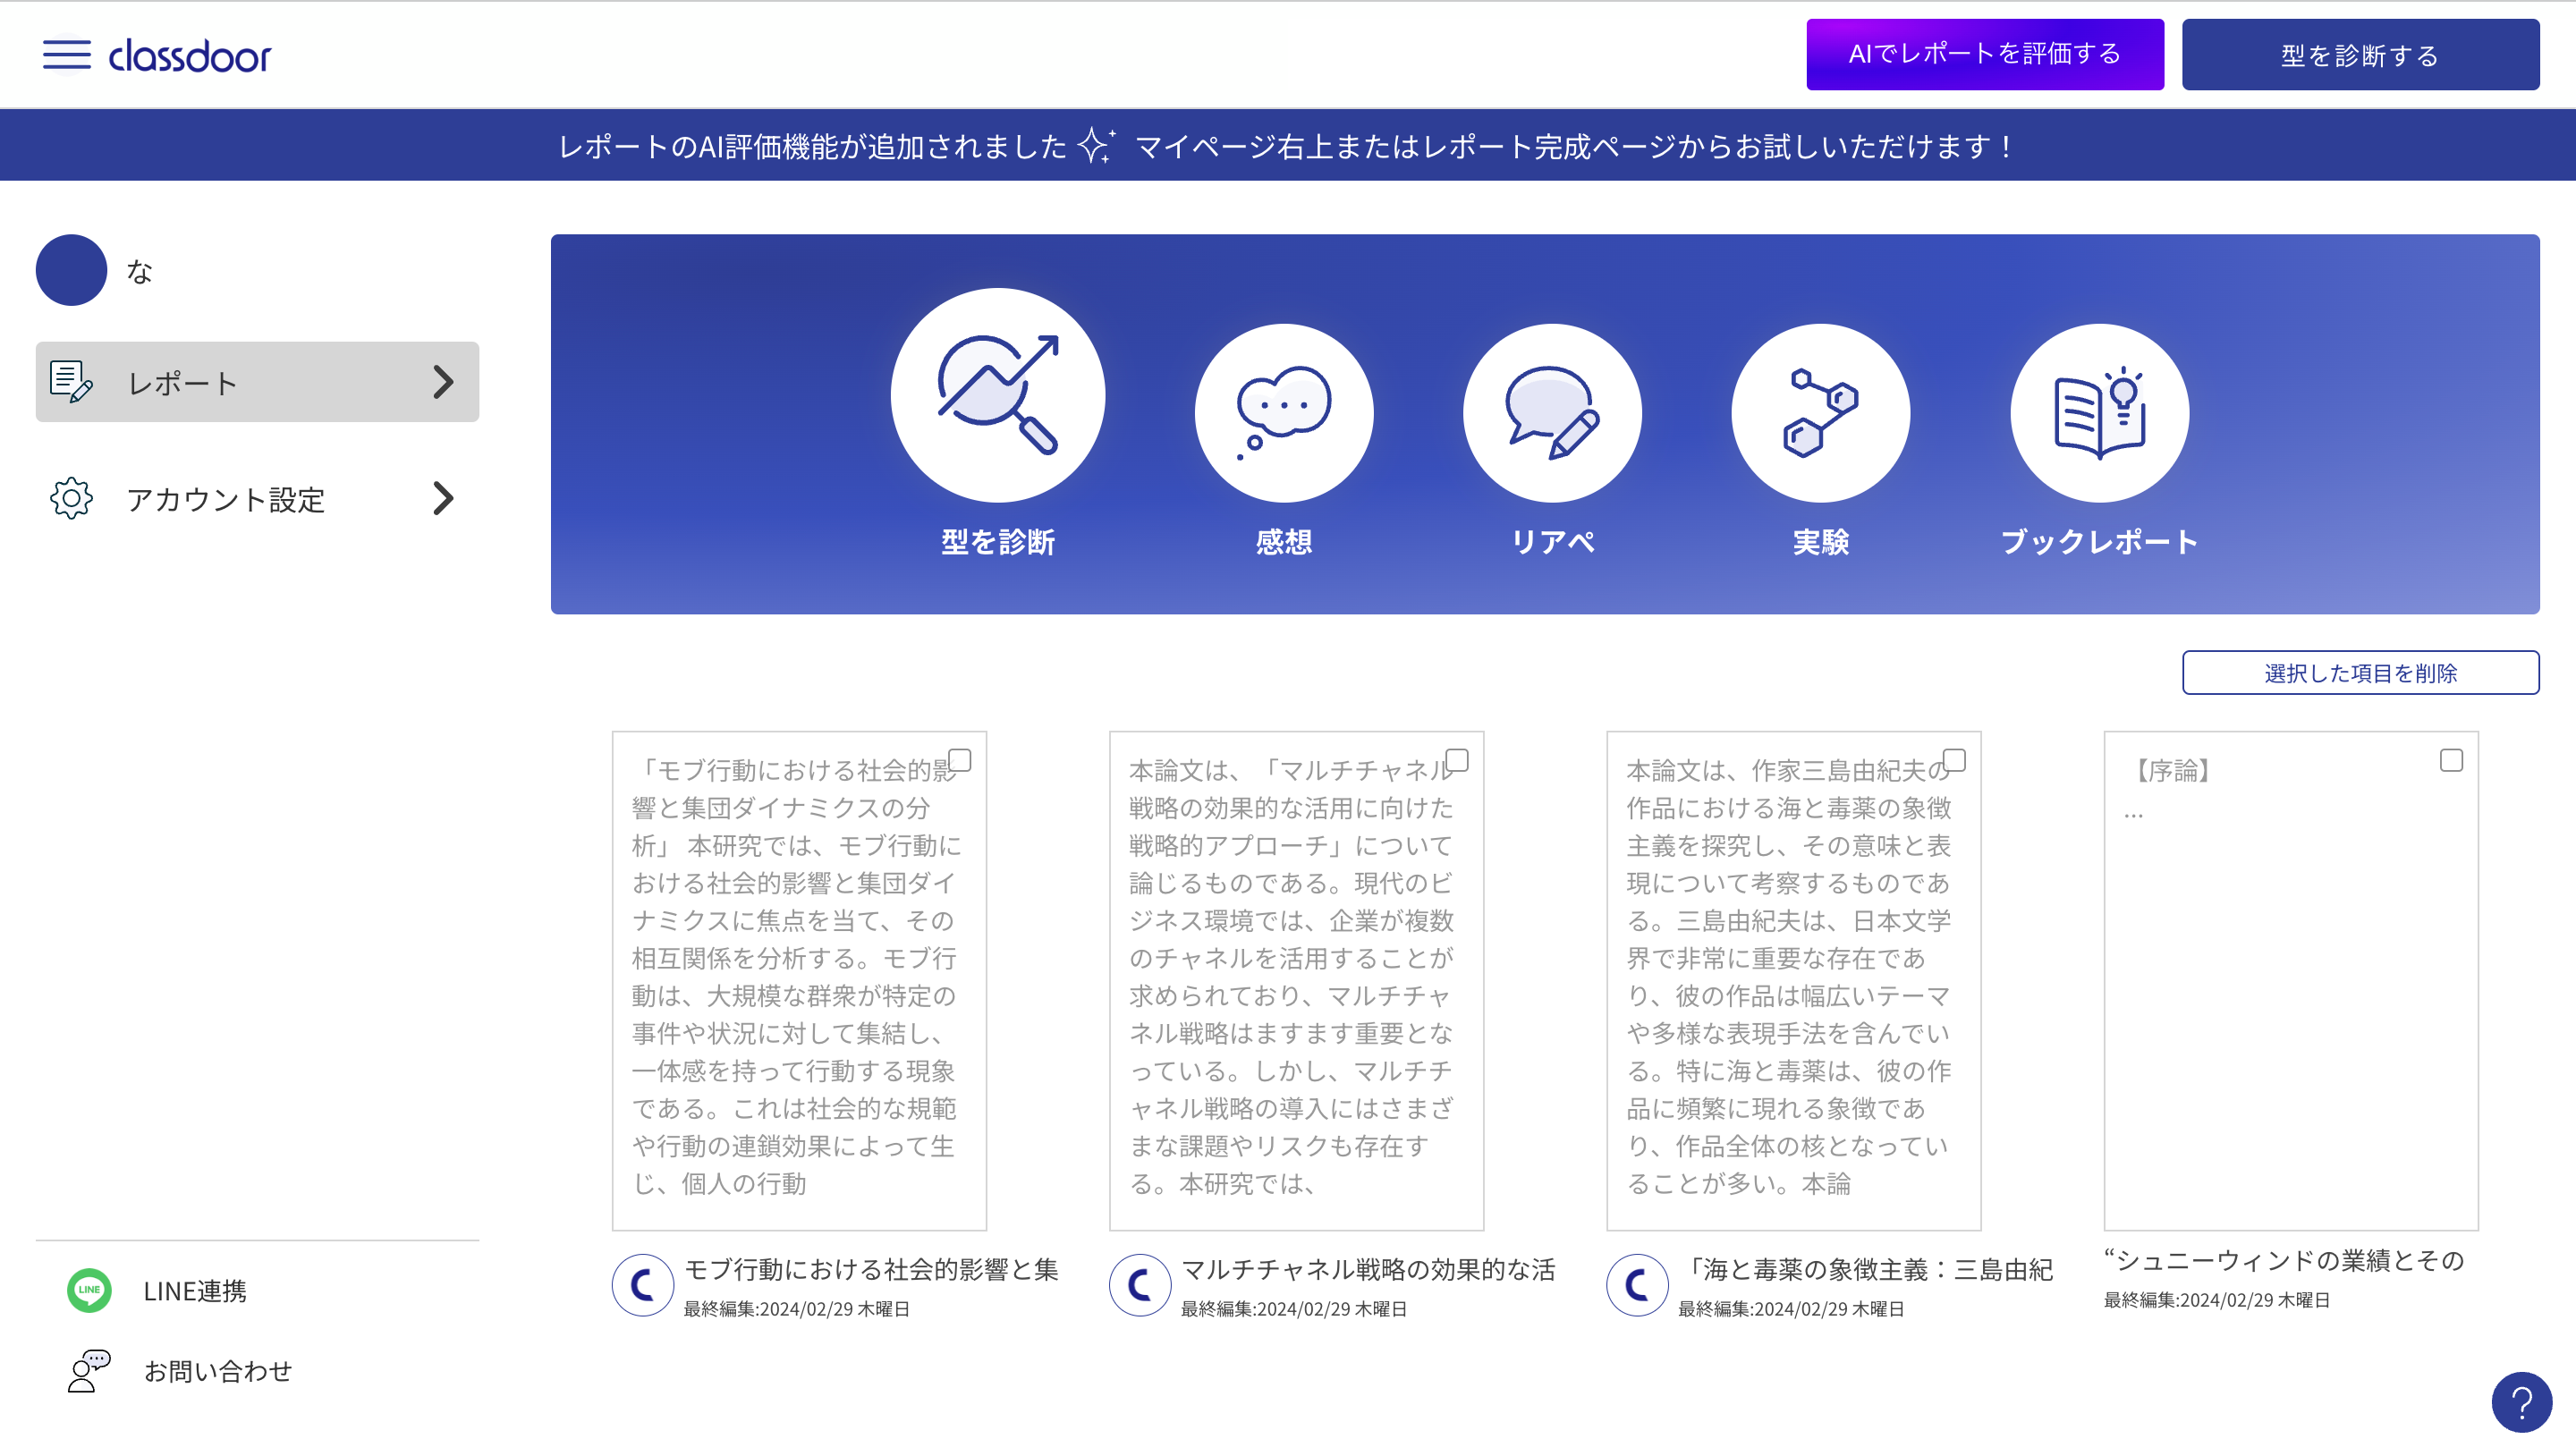Go to お問い合わせ in sidebar
This screenshot has width=2576, height=1456.
[x=217, y=1371]
